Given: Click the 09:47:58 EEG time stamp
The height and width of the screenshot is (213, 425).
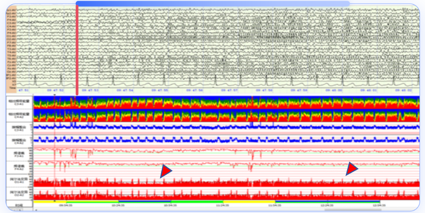Looking at the screenshot, I should 264,90.
